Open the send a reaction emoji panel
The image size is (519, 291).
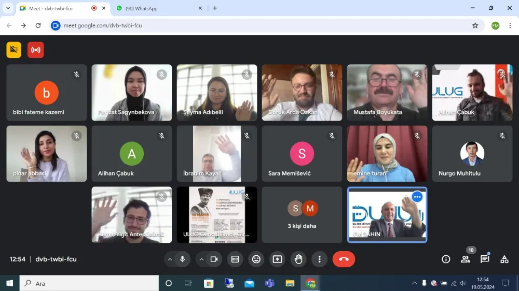pyautogui.click(x=256, y=259)
